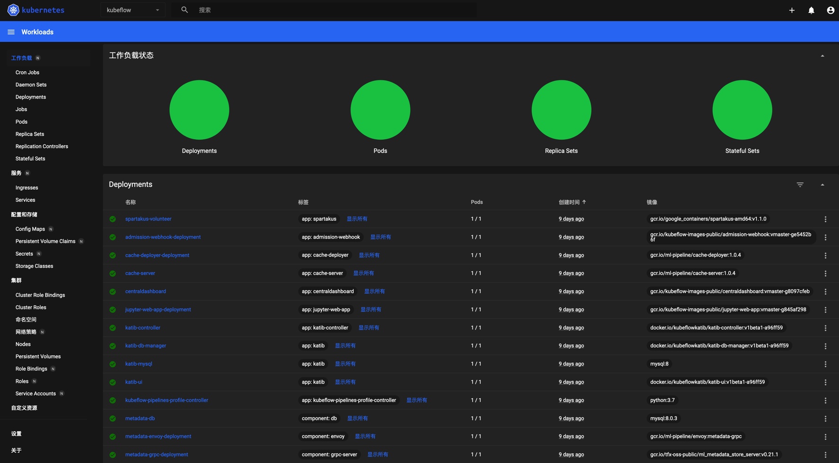
Task: Go to Nodes in sidebar
Action: (23, 344)
